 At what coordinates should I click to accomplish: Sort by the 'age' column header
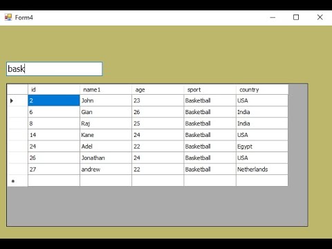click(x=158, y=90)
